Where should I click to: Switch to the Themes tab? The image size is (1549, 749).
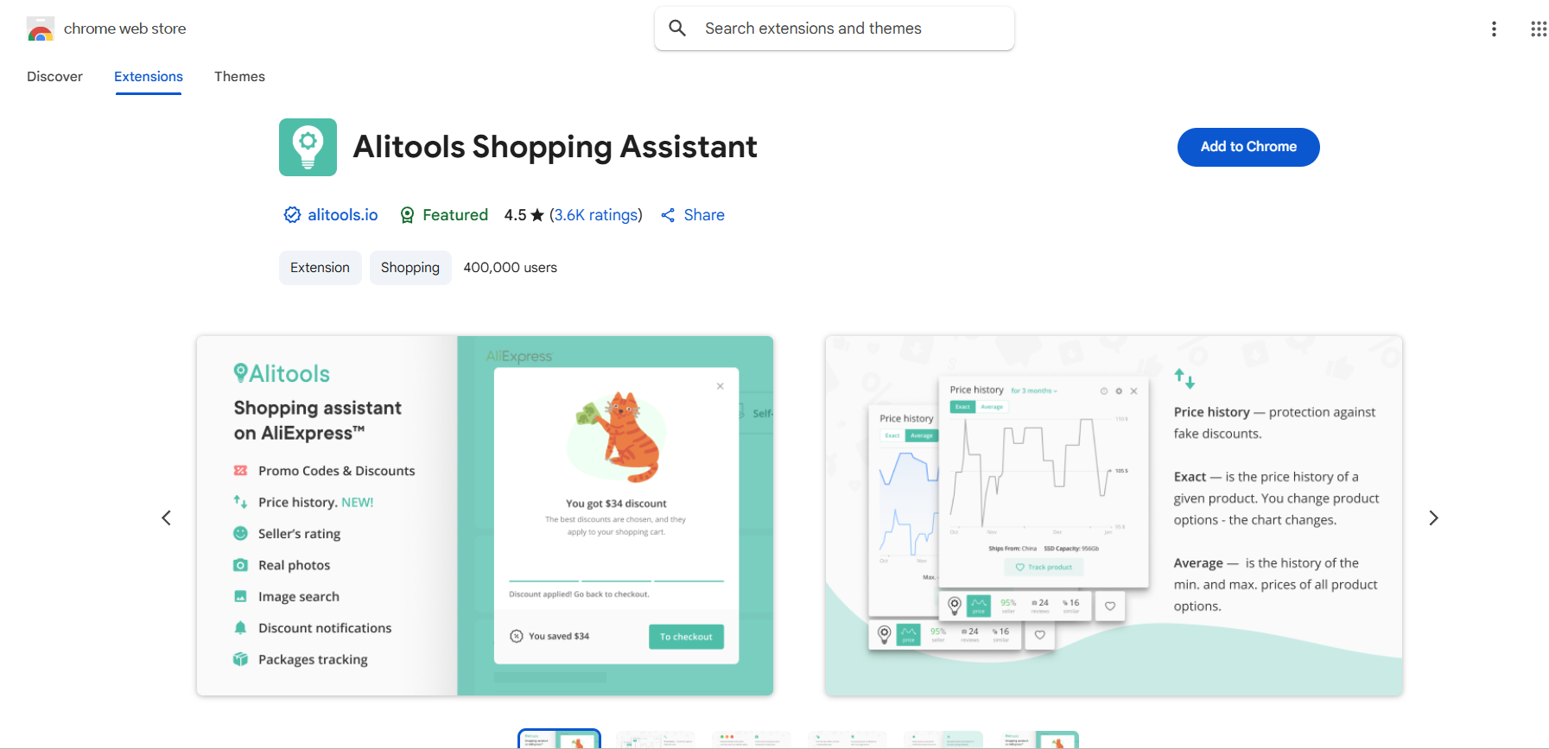point(239,77)
